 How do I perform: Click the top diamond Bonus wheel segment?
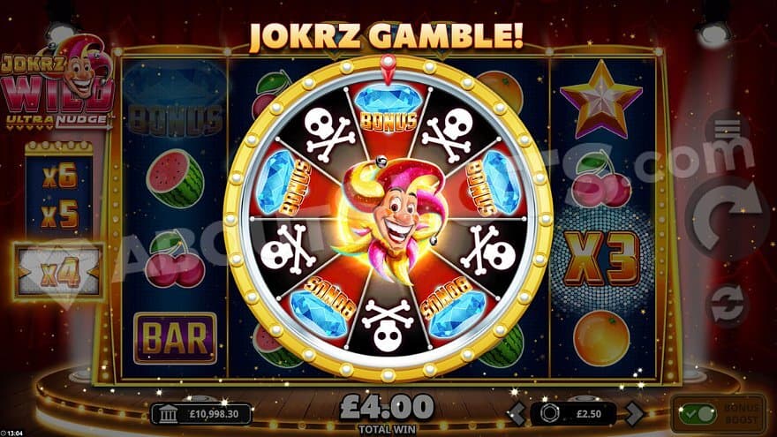(x=388, y=109)
